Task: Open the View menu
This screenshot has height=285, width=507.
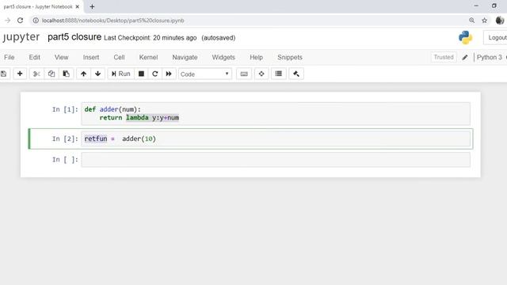Action: [x=62, y=57]
